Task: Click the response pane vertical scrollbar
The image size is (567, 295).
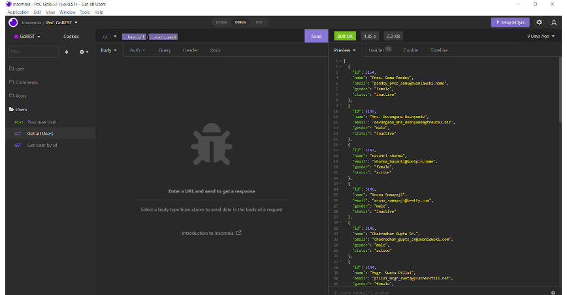Action: (560, 90)
